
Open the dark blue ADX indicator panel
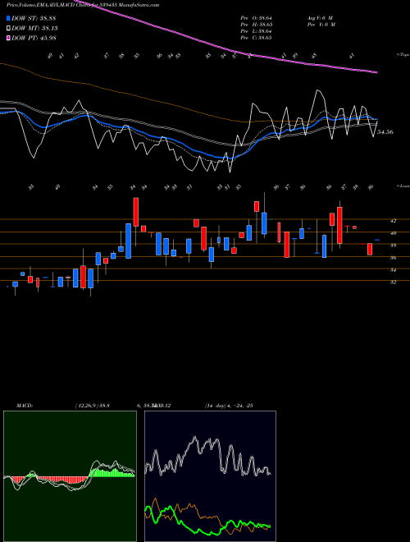point(210,476)
